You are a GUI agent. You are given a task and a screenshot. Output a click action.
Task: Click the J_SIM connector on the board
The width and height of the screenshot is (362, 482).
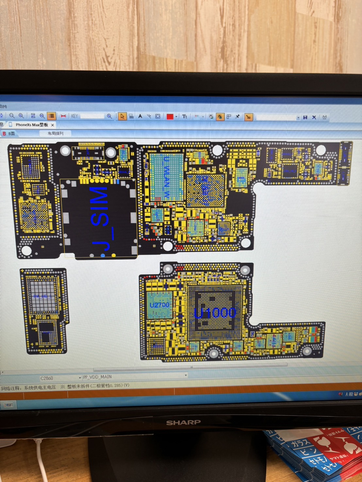[99, 219]
